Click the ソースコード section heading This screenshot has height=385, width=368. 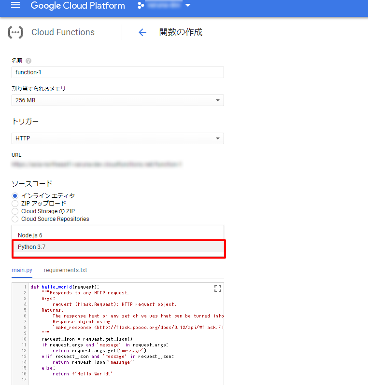tap(32, 184)
